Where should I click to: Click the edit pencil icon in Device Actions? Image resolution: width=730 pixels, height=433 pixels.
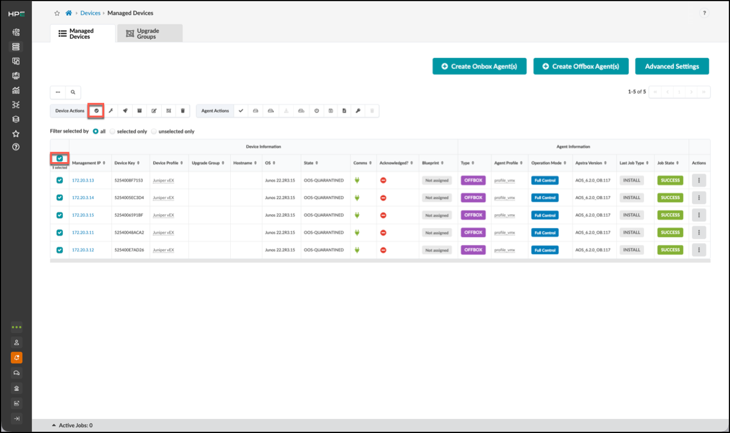coord(154,111)
